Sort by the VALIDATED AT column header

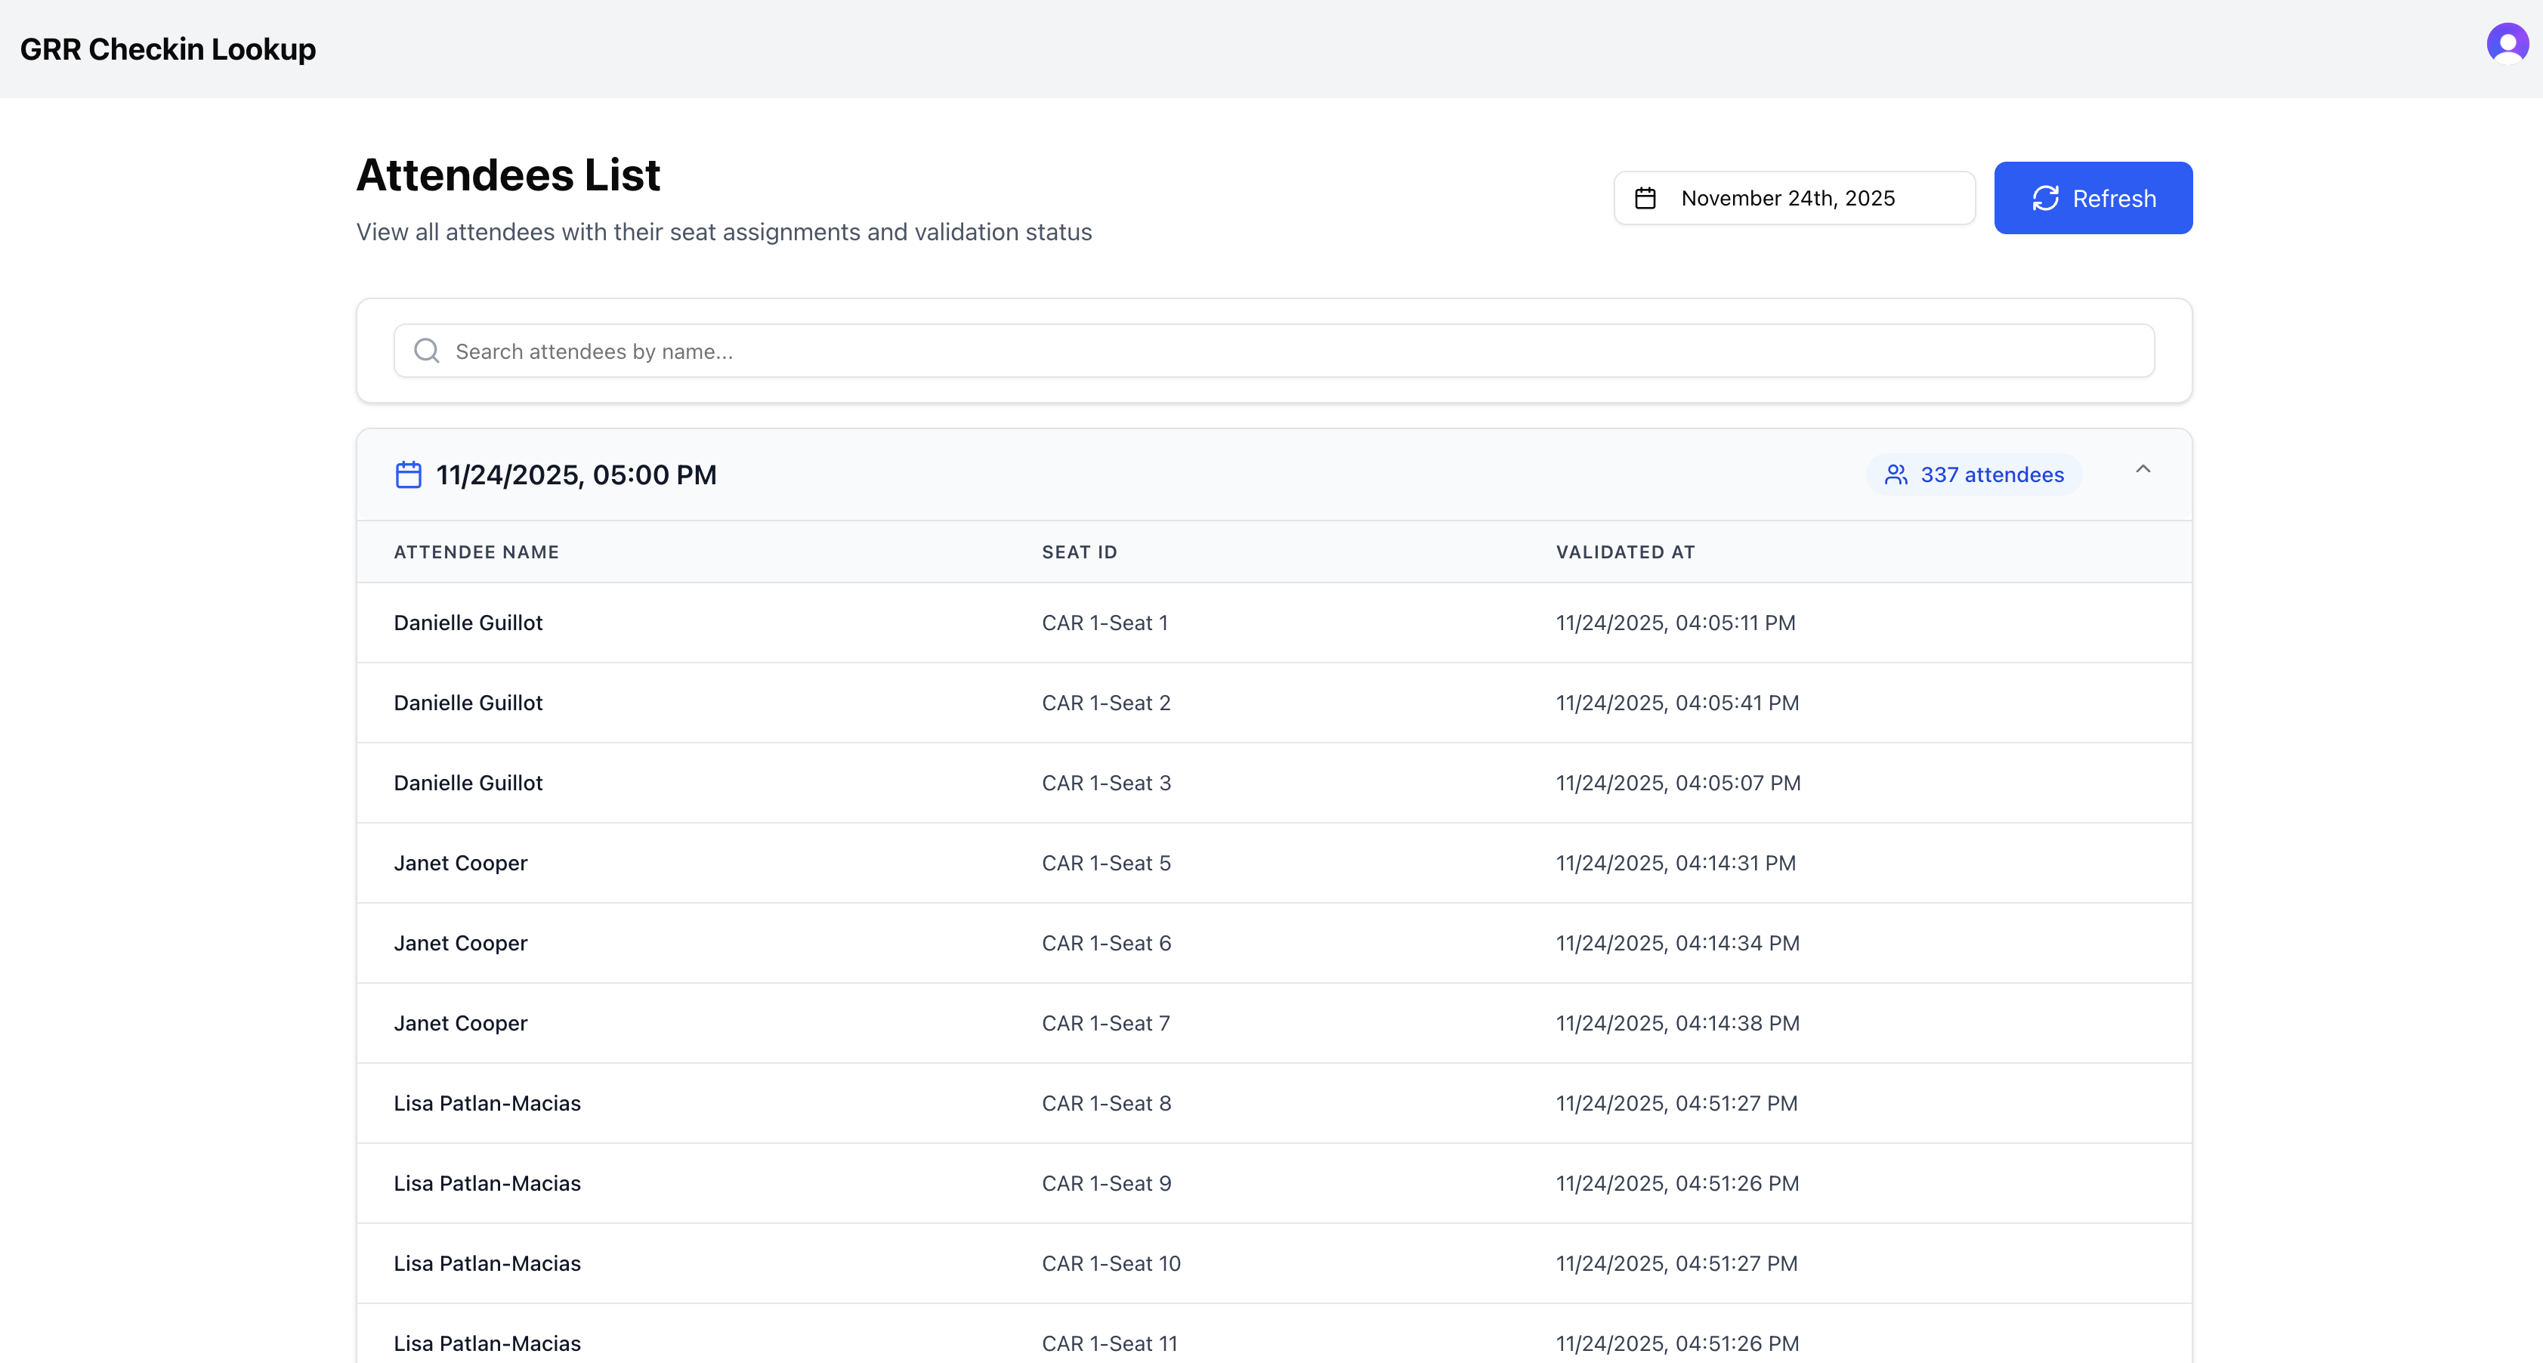click(1625, 552)
